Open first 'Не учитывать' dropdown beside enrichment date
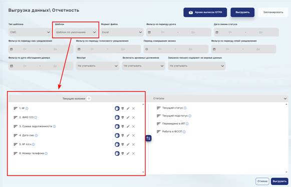Viewport: 291px width, 187px height. click(98, 66)
